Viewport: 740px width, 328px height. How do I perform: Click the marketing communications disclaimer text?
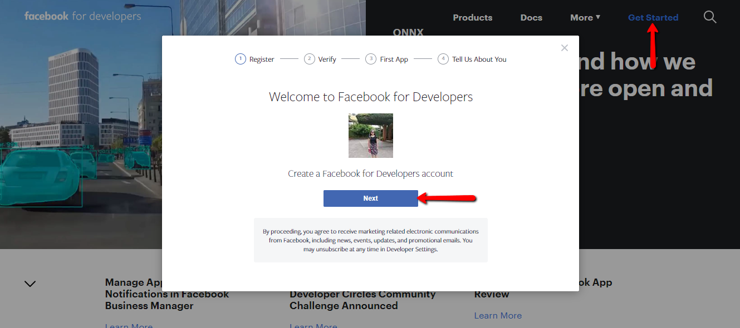pos(371,240)
